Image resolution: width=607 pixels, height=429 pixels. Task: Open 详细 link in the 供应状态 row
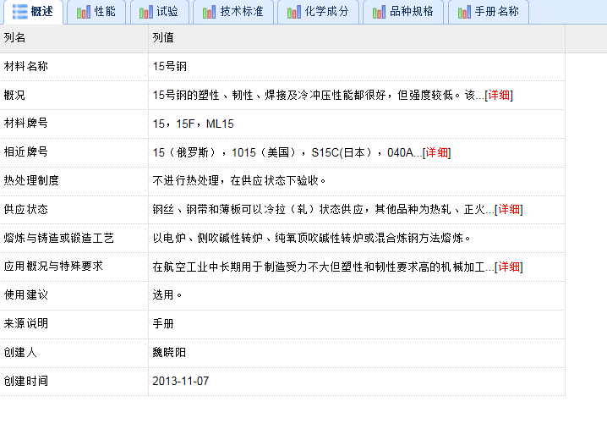(509, 209)
